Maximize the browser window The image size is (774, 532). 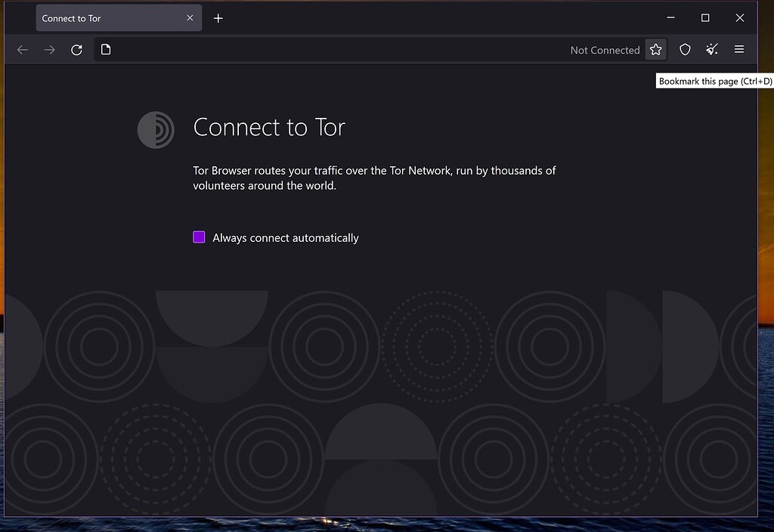point(704,17)
